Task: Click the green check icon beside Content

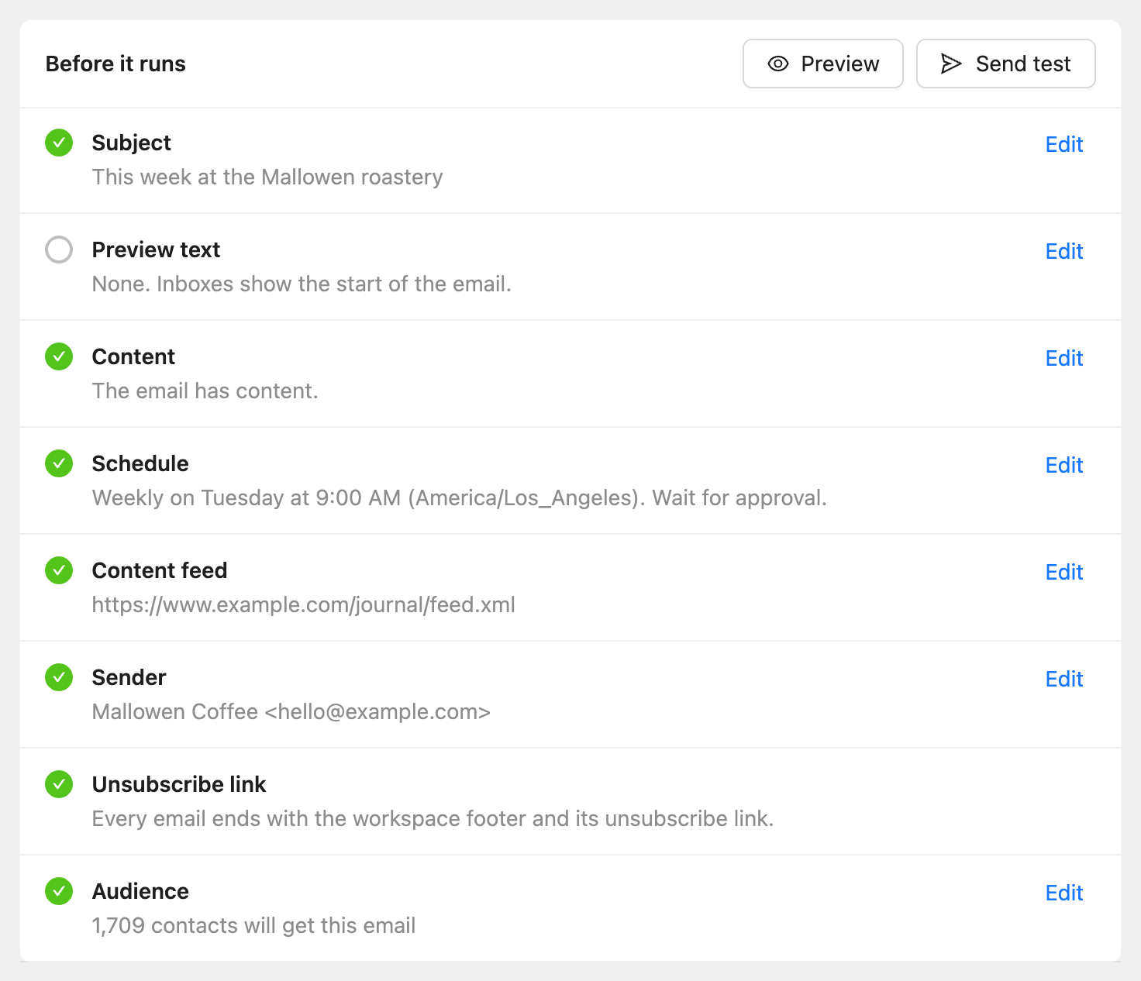Action: pyautogui.click(x=59, y=356)
